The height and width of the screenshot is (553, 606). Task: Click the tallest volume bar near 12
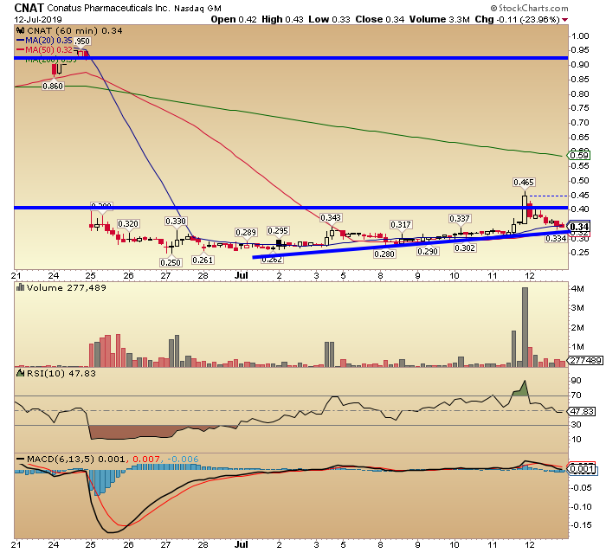tap(525, 327)
